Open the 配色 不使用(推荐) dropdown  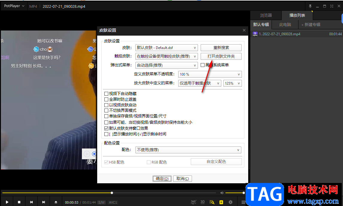pos(188,150)
